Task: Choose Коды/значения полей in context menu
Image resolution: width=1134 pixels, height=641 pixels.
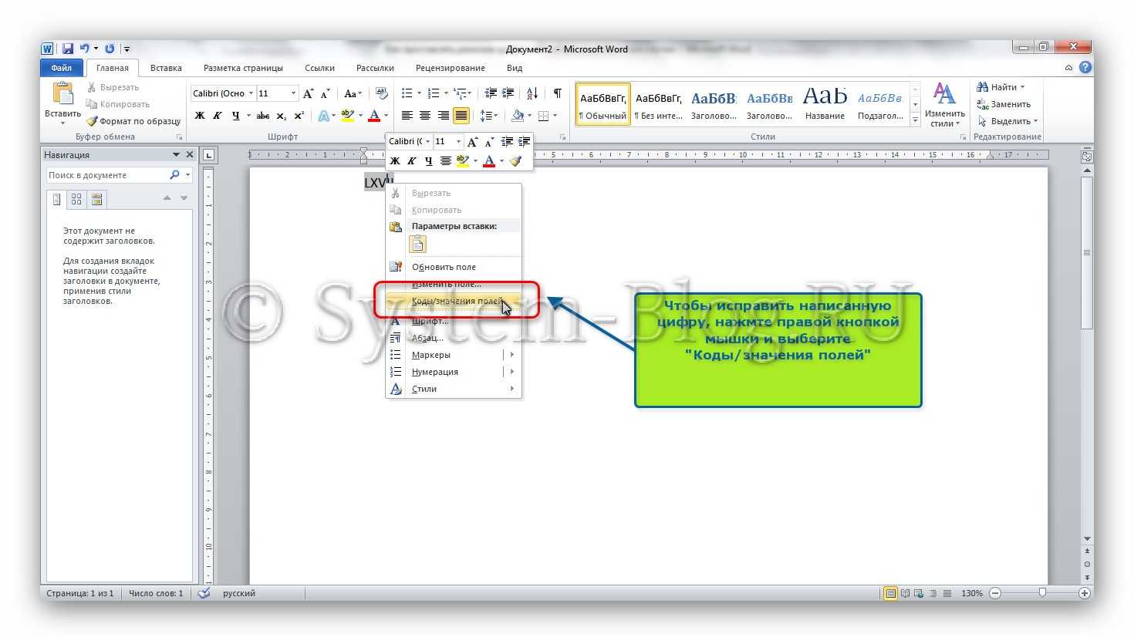Action: [454, 302]
